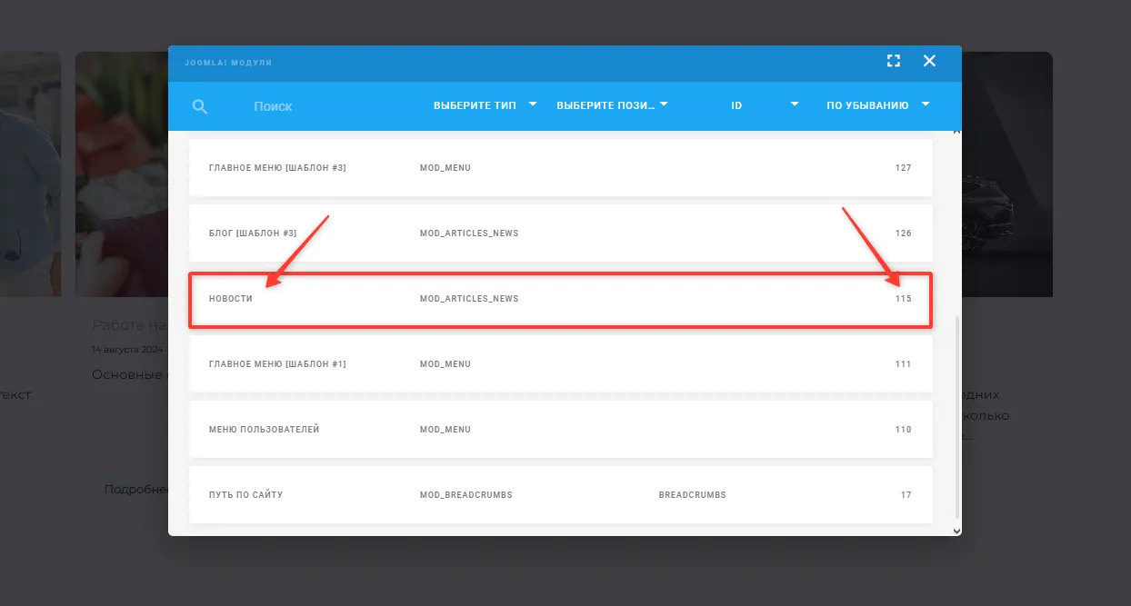Click the module list scrollbar thumb

[x=956, y=418]
